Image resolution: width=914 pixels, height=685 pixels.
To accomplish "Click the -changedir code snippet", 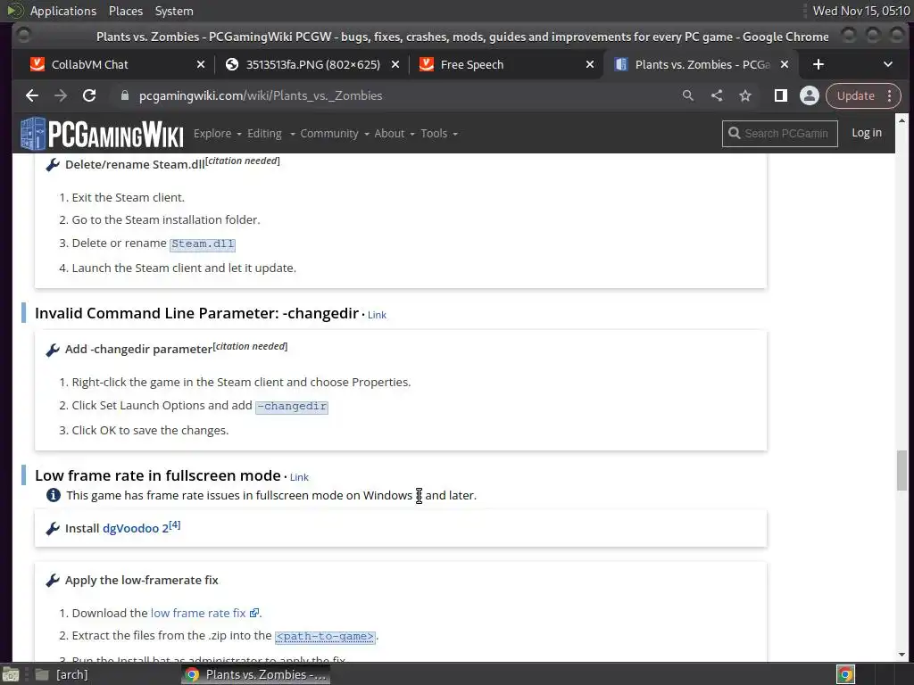I will 292,406.
